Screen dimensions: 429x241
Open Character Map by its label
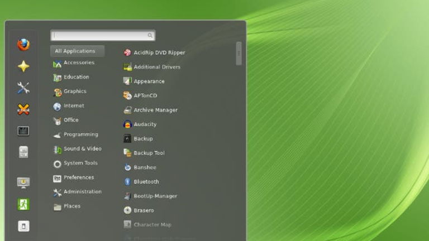[152, 225]
